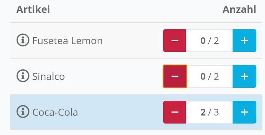Select the Fusetea Lemon article name
The height and width of the screenshot is (135, 265).
coord(67,41)
